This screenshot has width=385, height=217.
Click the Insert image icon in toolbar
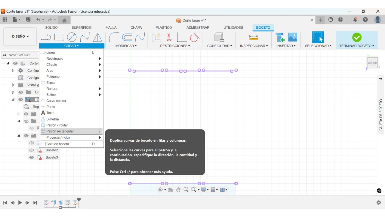[292, 37]
